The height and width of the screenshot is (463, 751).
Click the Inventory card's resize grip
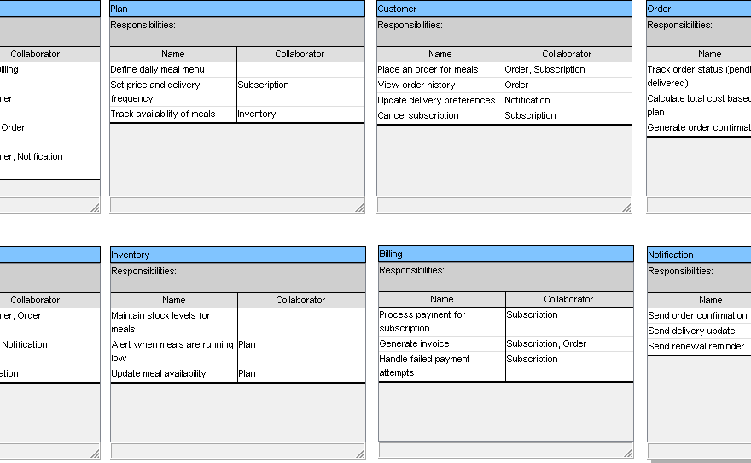coord(360,454)
